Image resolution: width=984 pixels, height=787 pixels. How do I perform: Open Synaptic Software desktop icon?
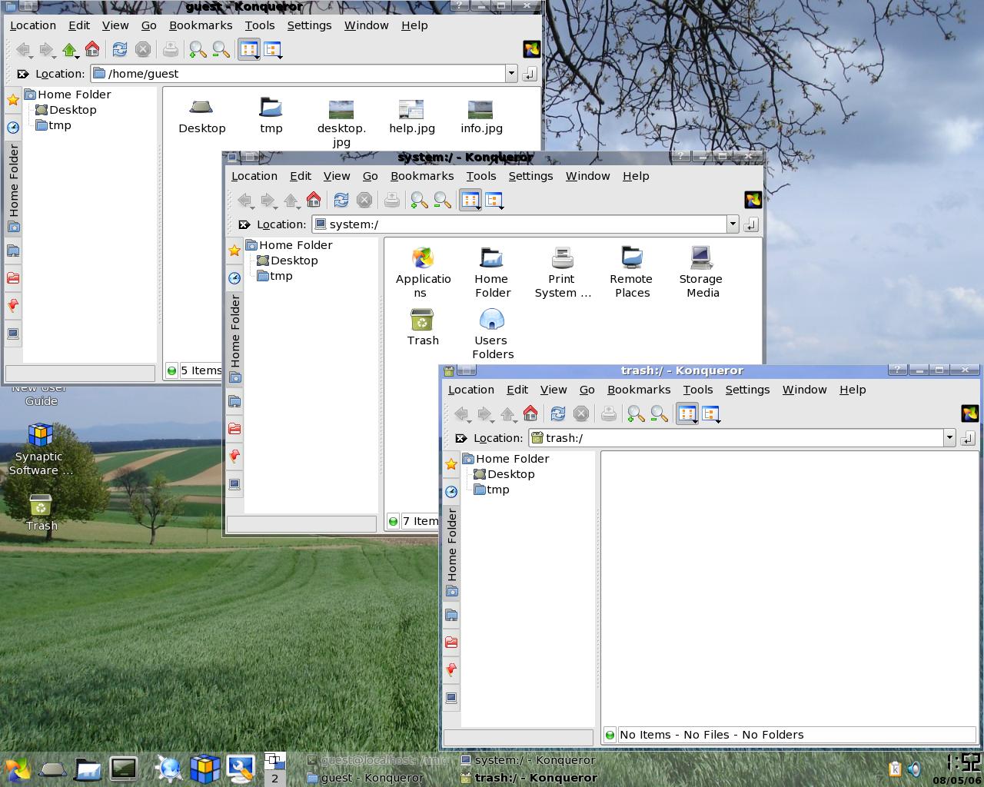tap(41, 449)
